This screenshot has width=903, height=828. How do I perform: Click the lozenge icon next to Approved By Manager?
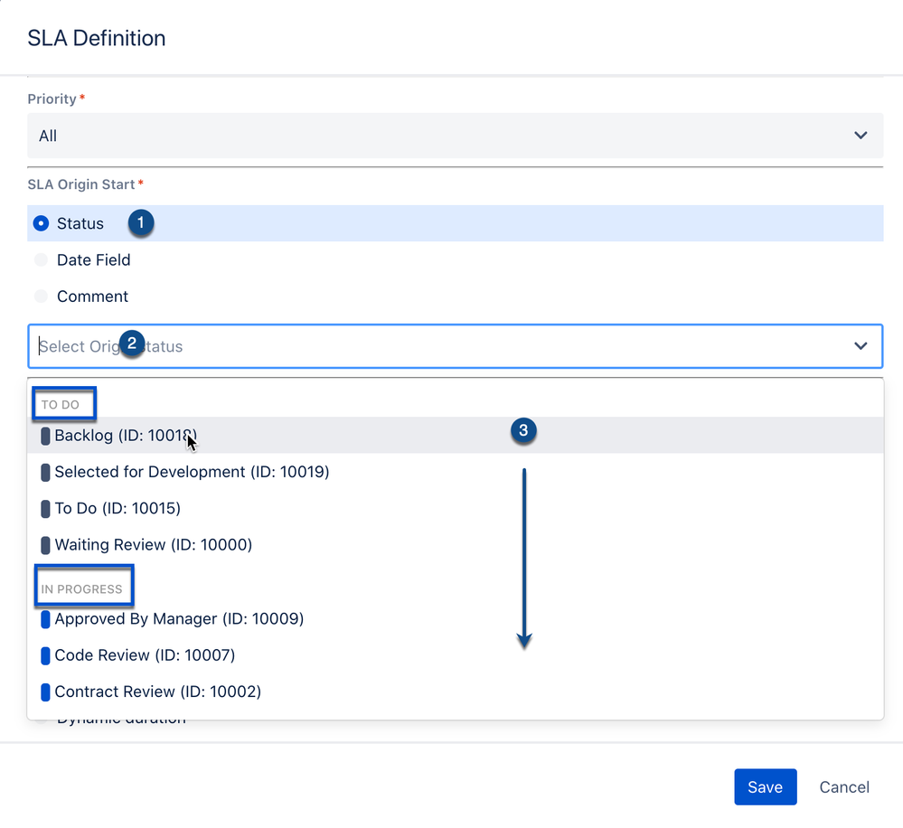tap(46, 618)
